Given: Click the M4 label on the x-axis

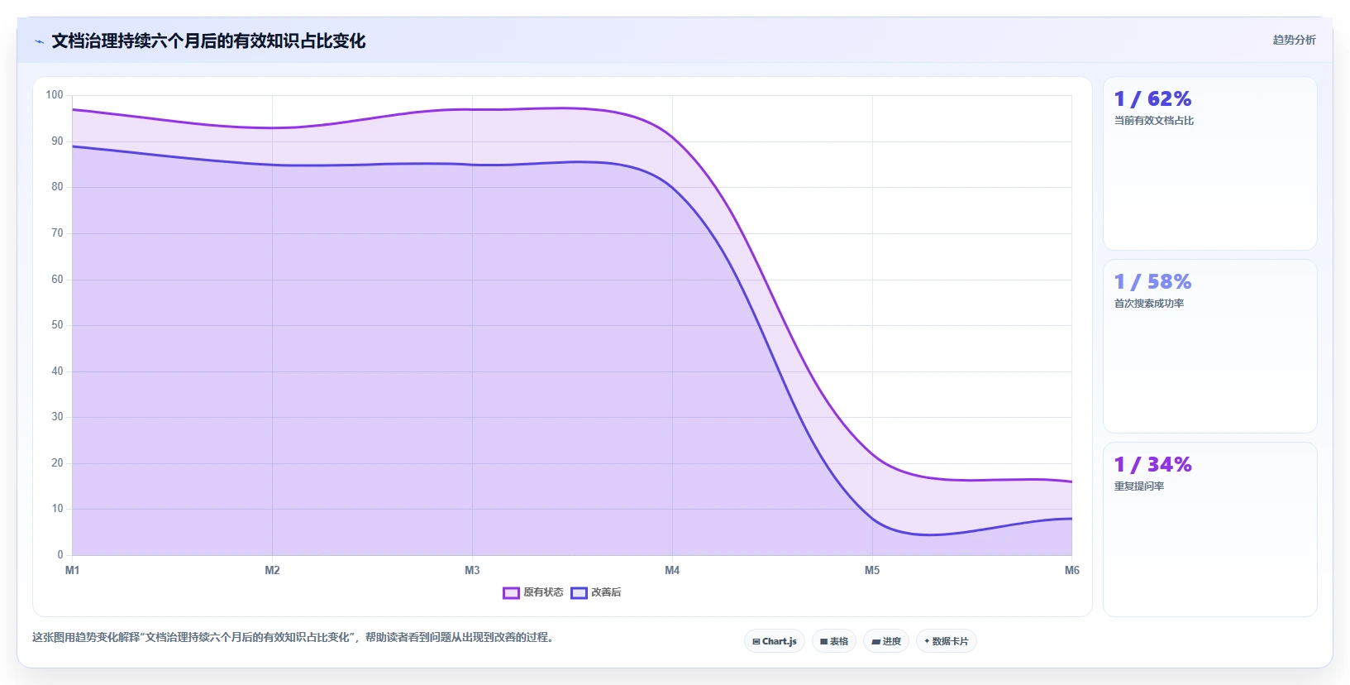Looking at the screenshot, I should tap(672, 570).
